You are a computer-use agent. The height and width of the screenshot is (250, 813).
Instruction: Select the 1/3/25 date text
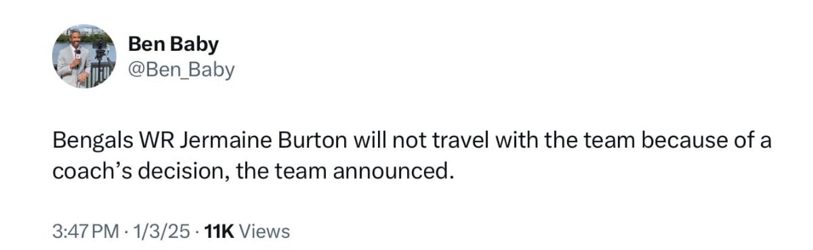click(161, 232)
